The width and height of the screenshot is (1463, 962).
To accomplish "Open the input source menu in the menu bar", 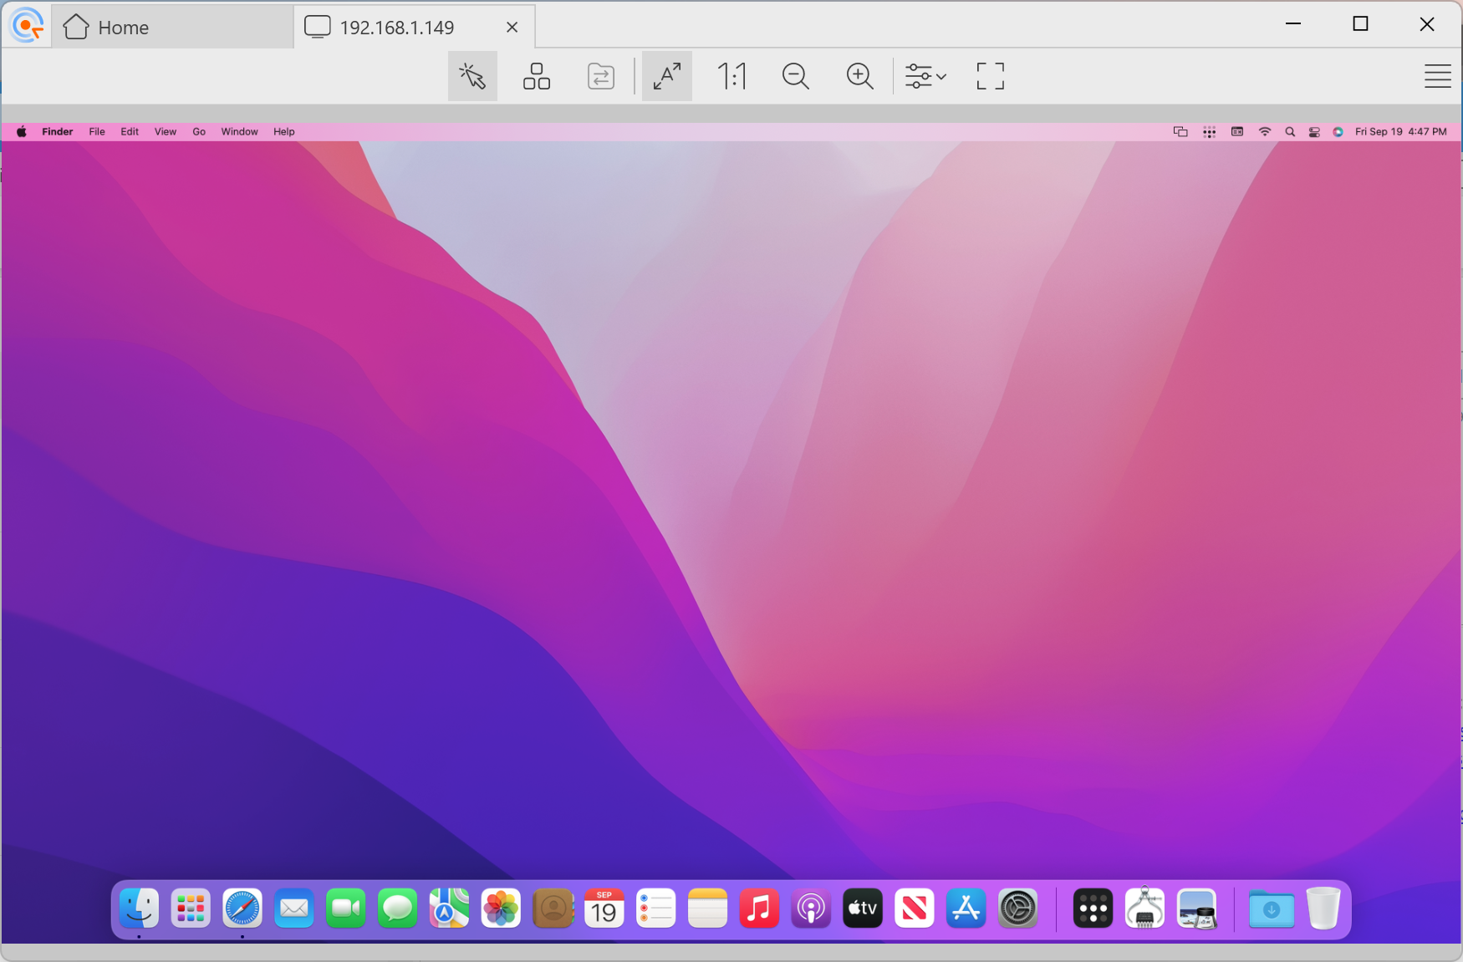I will 1237,131.
